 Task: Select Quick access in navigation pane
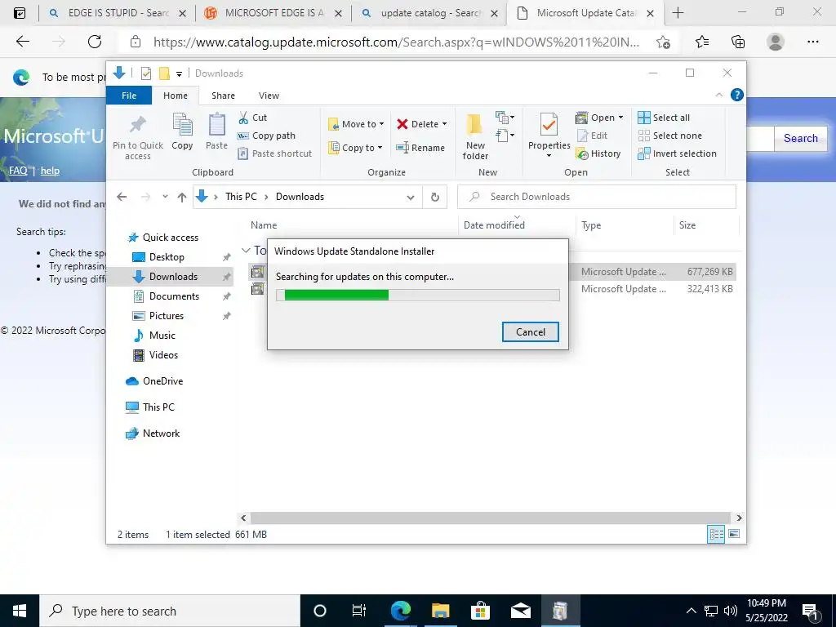(162, 238)
